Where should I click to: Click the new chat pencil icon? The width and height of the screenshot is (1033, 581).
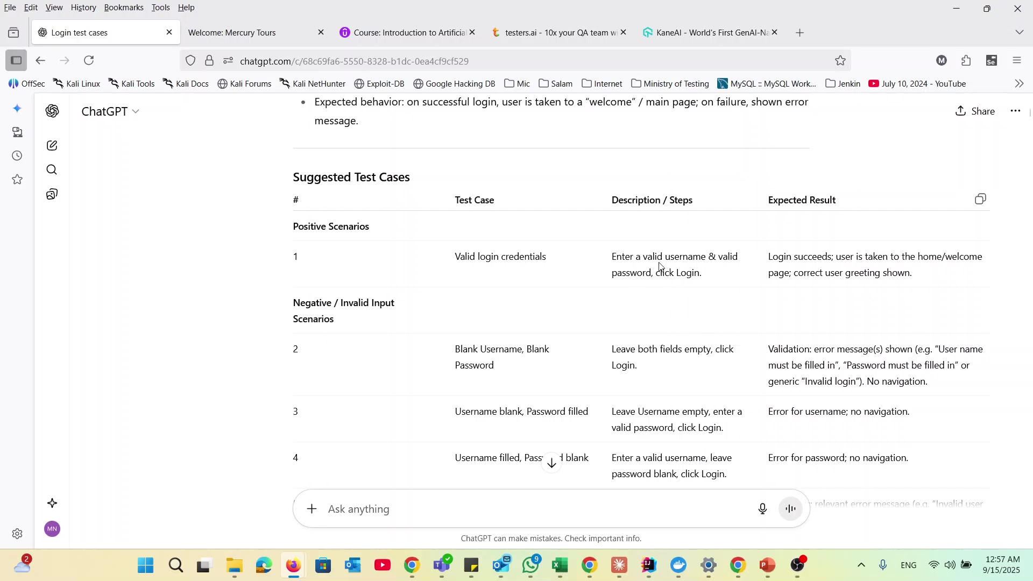(52, 146)
